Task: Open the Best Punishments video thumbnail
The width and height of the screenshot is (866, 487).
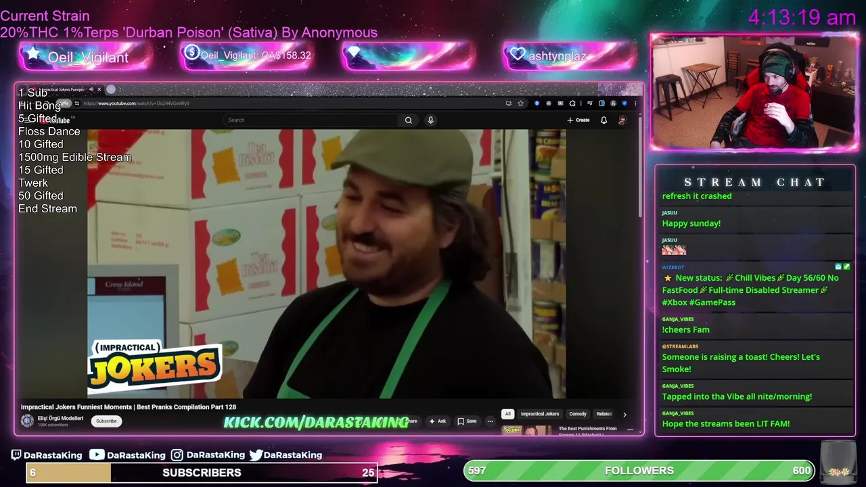Action: pos(527,430)
